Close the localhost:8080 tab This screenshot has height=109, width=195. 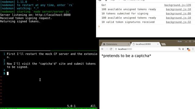point(158,44)
